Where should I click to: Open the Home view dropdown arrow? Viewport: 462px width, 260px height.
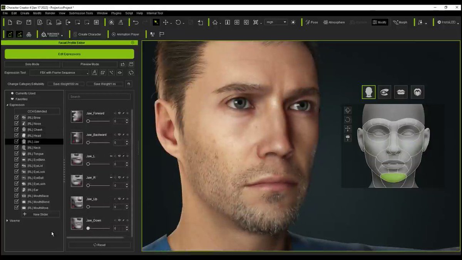220,23
